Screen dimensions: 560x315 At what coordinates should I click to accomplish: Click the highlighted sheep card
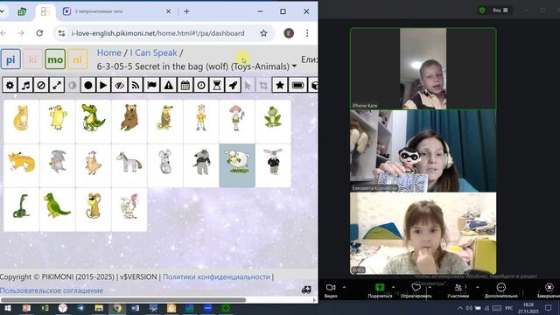[x=237, y=165]
